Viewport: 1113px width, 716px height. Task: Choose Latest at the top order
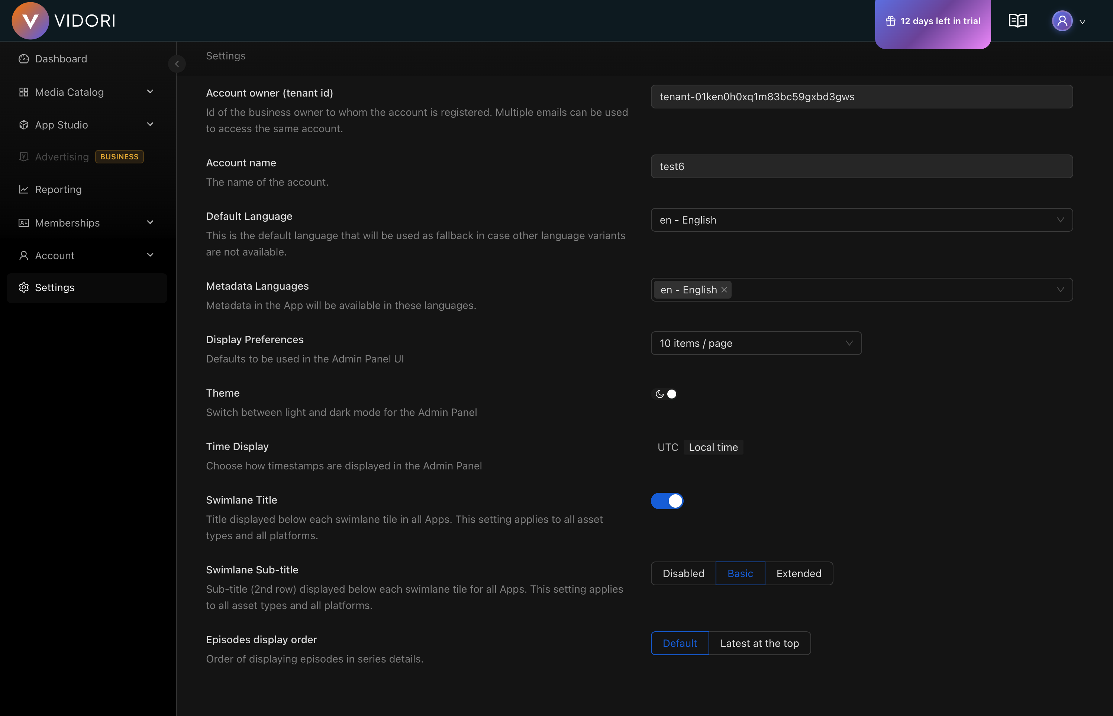point(759,644)
